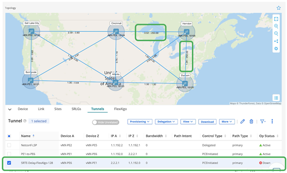Zoom out on the topology map

(x=276, y=34)
